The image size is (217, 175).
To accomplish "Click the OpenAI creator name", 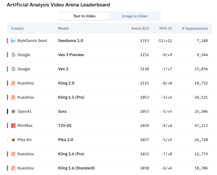I will tap(24, 111).
